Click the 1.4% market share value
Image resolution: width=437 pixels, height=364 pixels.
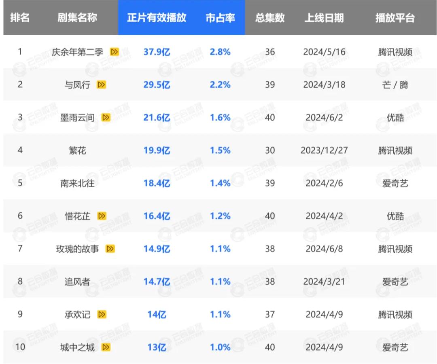click(220, 184)
